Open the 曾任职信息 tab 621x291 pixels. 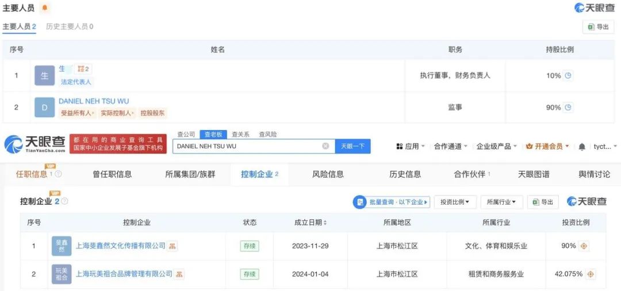[x=113, y=174]
